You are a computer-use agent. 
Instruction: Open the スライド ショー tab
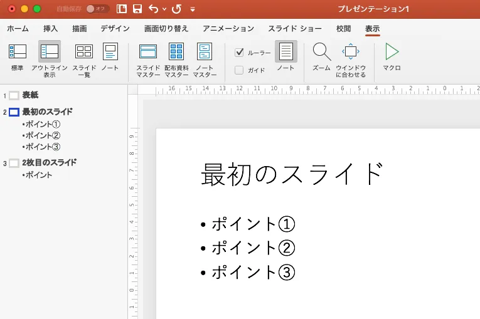tap(295, 29)
